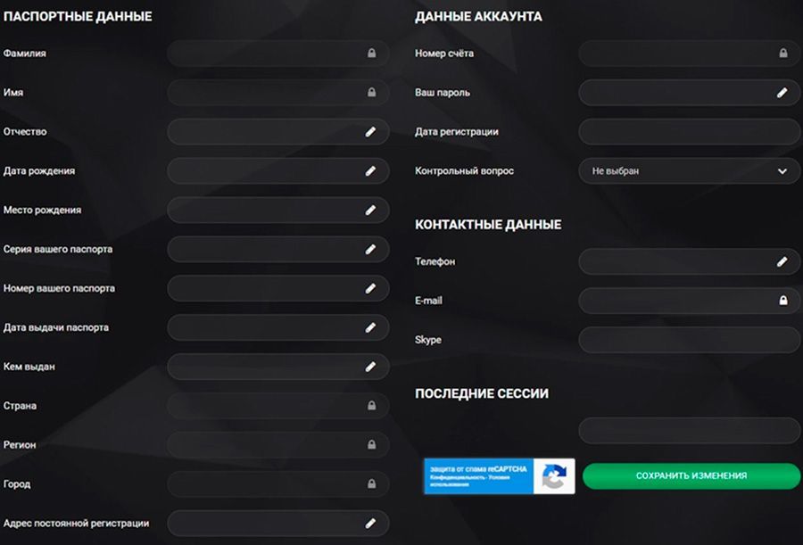Click the edit pencil for Номер вашего паспорта
Screen dimensions: 803x545
372,288
